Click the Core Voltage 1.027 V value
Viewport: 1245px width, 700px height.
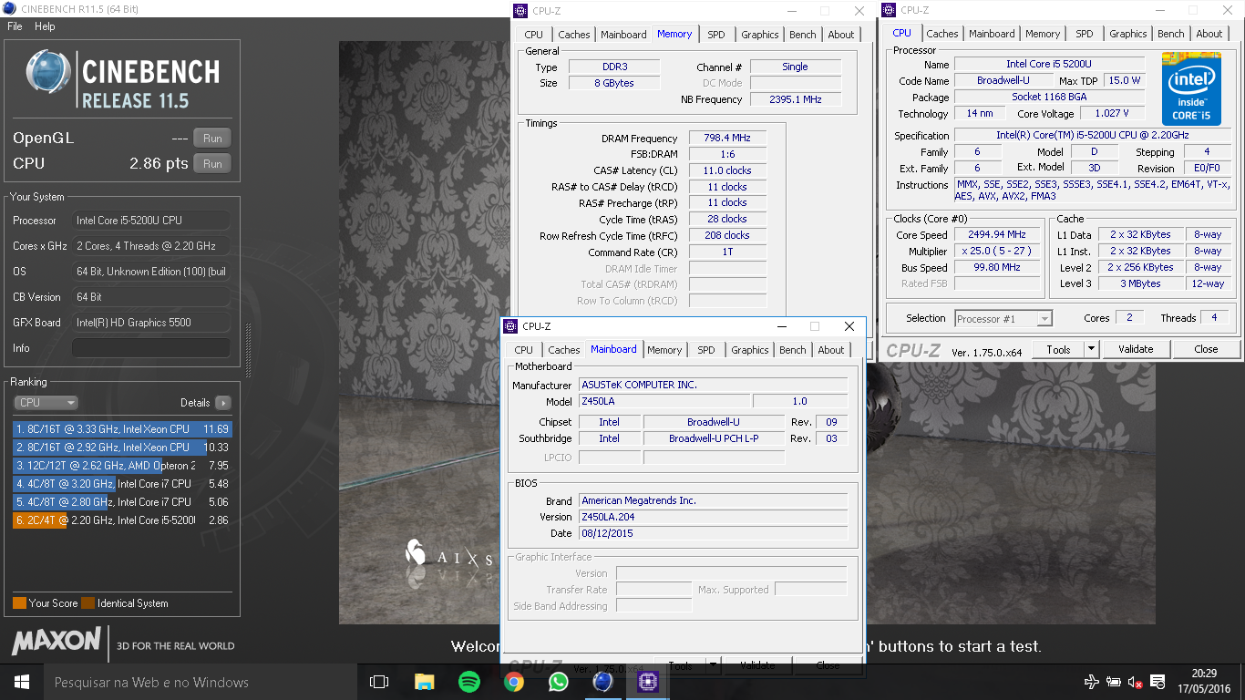click(1111, 113)
